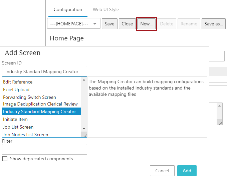
Task: Click the Rename button
Action: (189, 24)
